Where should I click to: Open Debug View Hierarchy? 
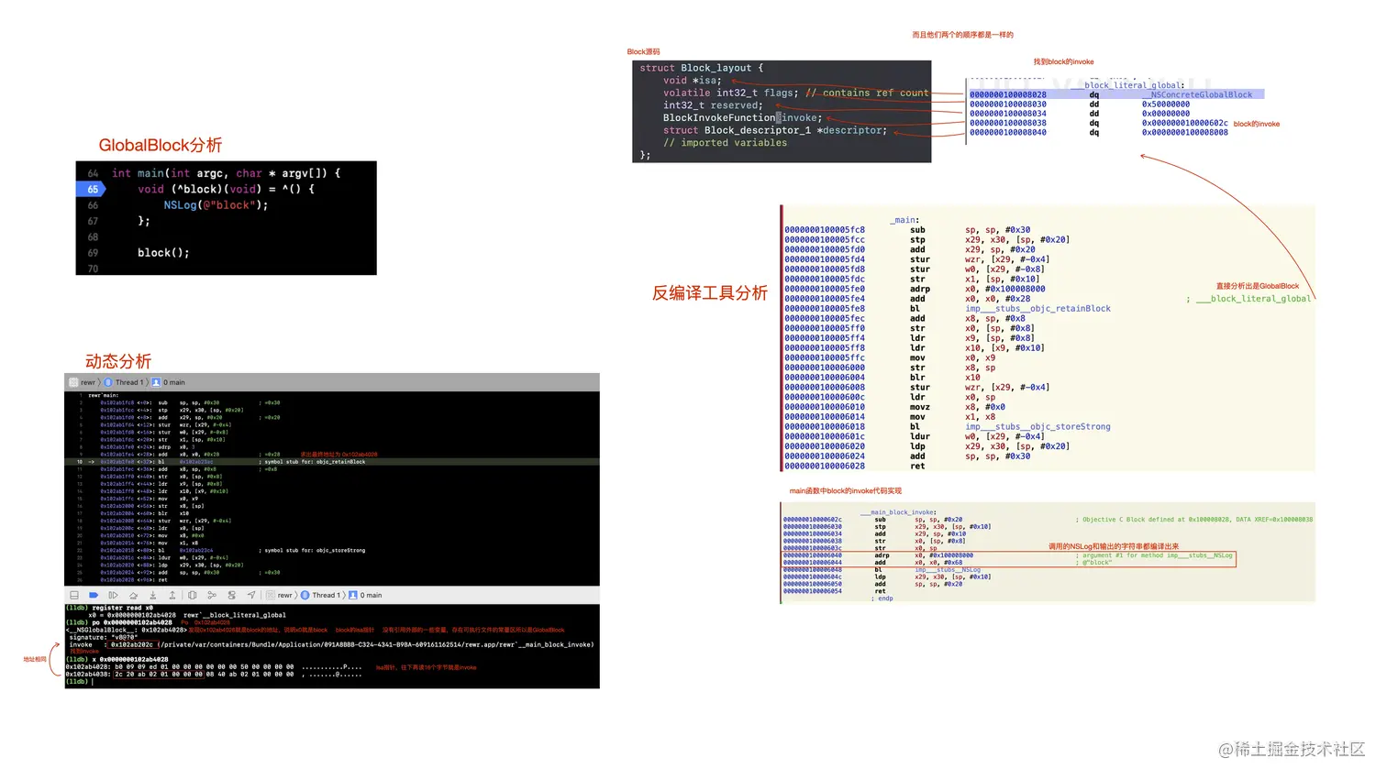pyautogui.click(x=193, y=595)
